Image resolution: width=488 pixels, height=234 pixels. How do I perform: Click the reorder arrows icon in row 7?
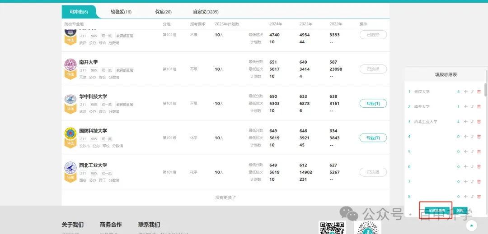pos(472,182)
